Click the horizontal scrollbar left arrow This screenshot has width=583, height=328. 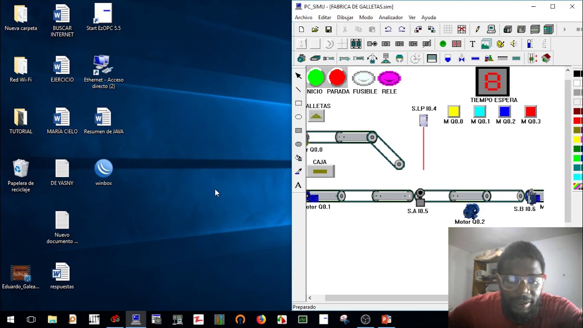(310, 298)
